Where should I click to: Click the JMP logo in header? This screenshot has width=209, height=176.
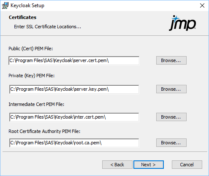[x=182, y=23]
